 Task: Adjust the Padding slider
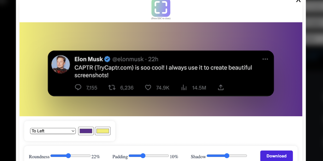point(143,156)
